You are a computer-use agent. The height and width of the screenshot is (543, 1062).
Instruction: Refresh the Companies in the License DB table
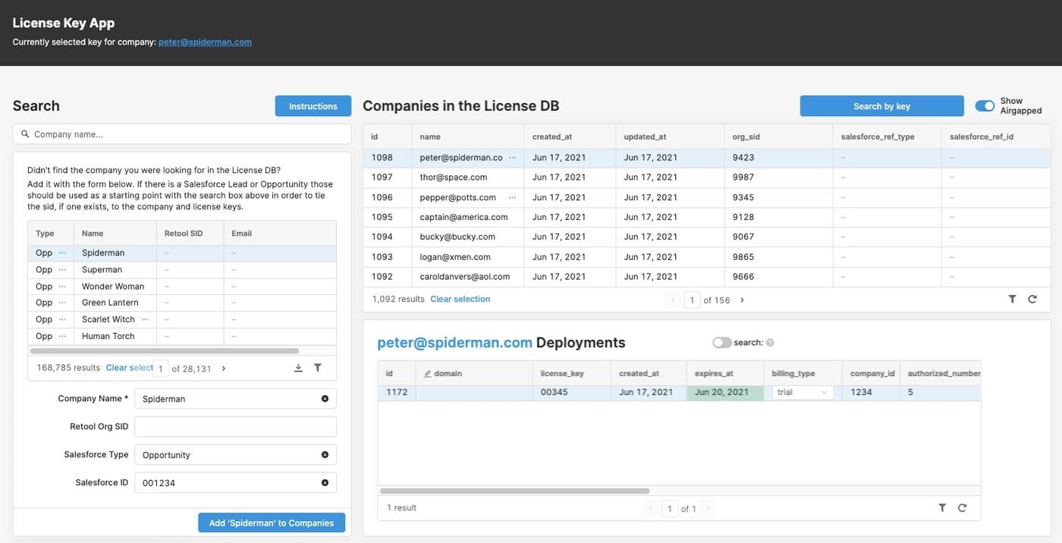[1032, 300]
